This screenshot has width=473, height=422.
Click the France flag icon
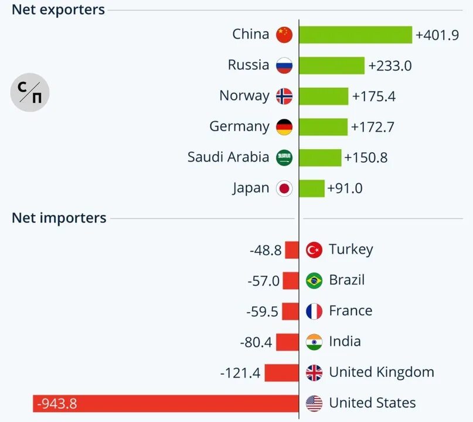[x=314, y=311]
